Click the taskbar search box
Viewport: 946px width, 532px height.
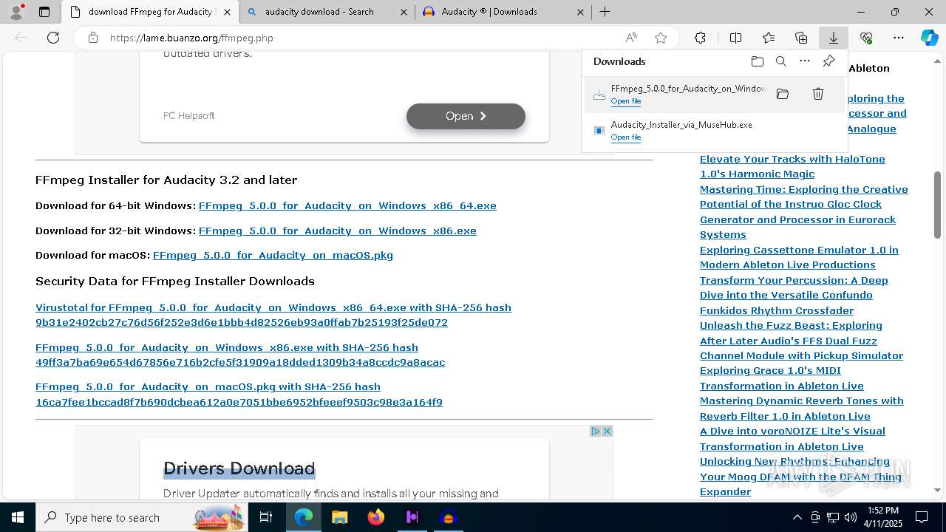[x=143, y=517]
